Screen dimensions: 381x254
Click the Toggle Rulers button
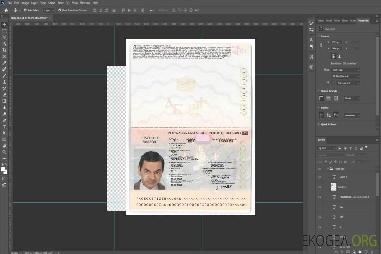click(321, 98)
